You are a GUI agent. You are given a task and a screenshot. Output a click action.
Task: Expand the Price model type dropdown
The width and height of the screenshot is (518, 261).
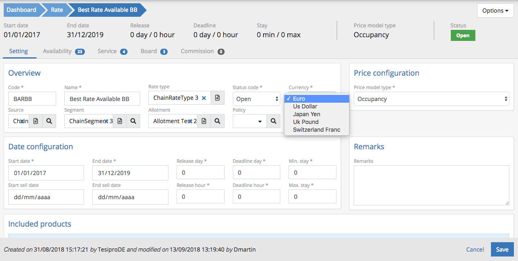431,99
